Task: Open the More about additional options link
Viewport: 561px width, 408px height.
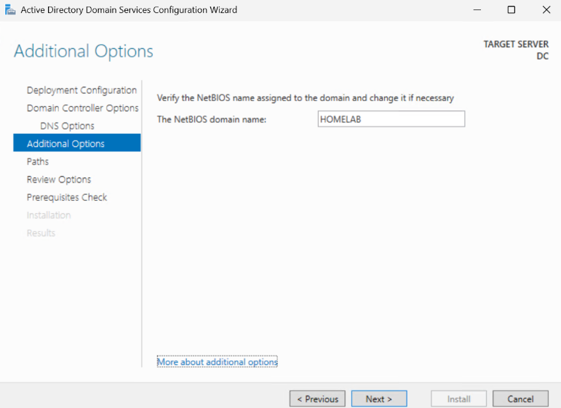Action: click(x=218, y=361)
